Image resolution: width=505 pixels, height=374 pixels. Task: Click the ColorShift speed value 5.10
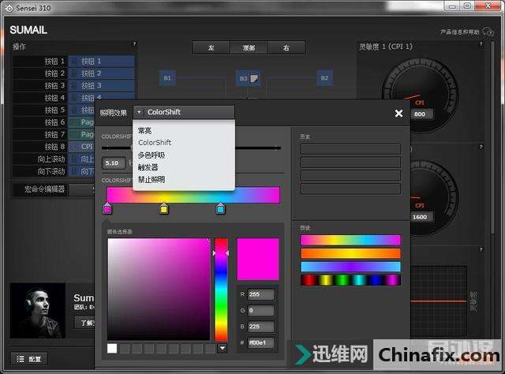coord(114,163)
